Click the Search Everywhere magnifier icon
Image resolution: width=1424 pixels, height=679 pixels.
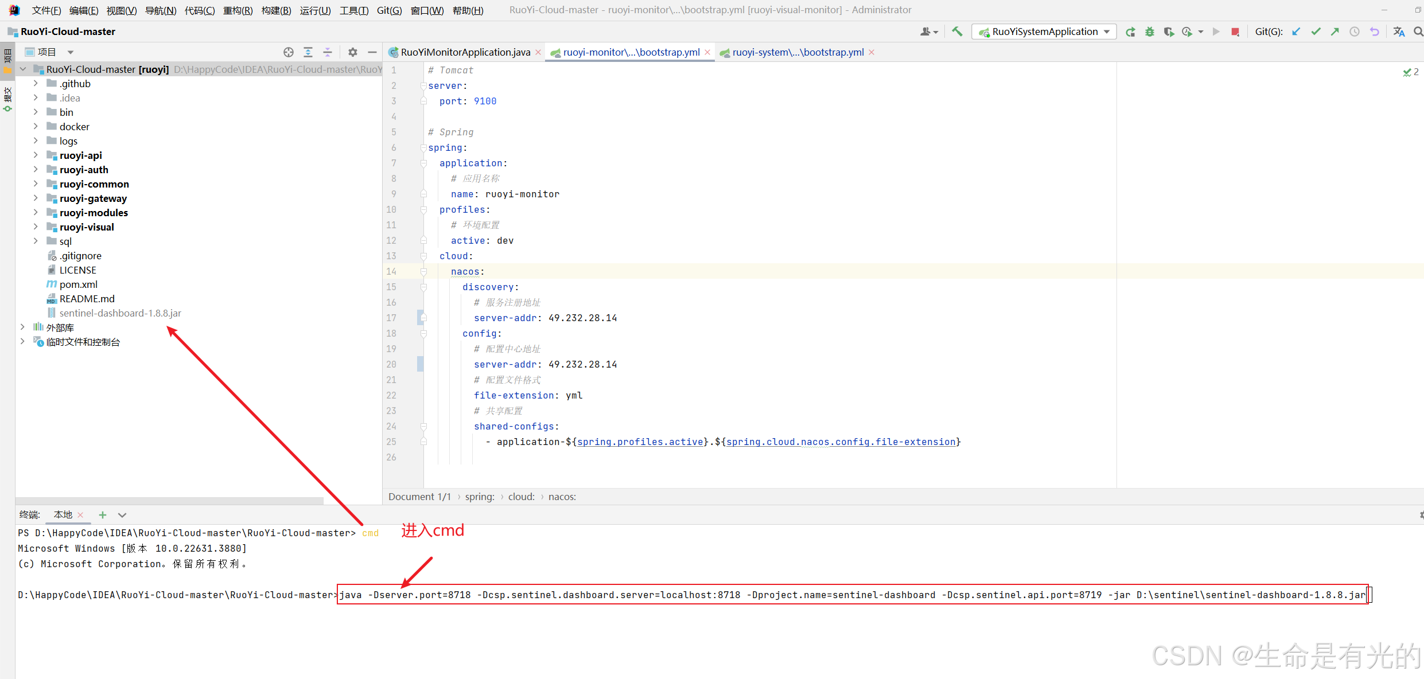tap(1418, 32)
